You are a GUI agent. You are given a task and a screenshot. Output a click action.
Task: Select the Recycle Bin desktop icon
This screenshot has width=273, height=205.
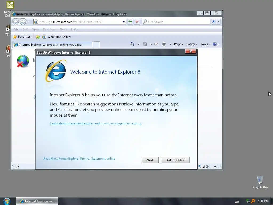click(x=260, y=182)
